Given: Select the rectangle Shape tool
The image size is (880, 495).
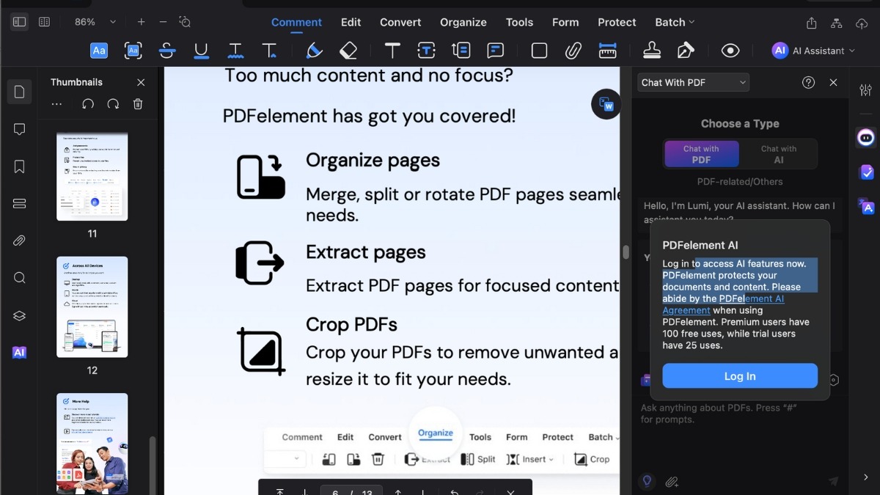Looking at the screenshot, I should click(539, 51).
